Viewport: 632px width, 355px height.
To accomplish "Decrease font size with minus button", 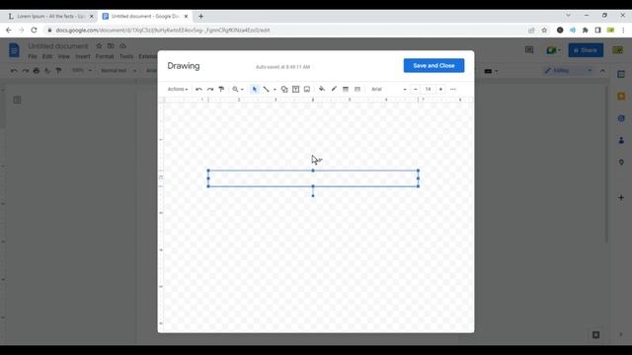I will click(x=416, y=89).
